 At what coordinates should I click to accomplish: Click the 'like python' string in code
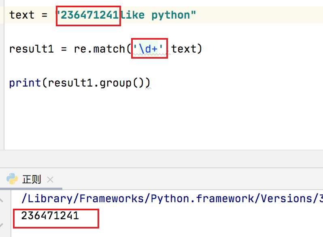[155, 15]
